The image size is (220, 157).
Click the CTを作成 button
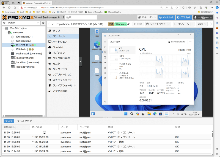[x=184, y=18]
